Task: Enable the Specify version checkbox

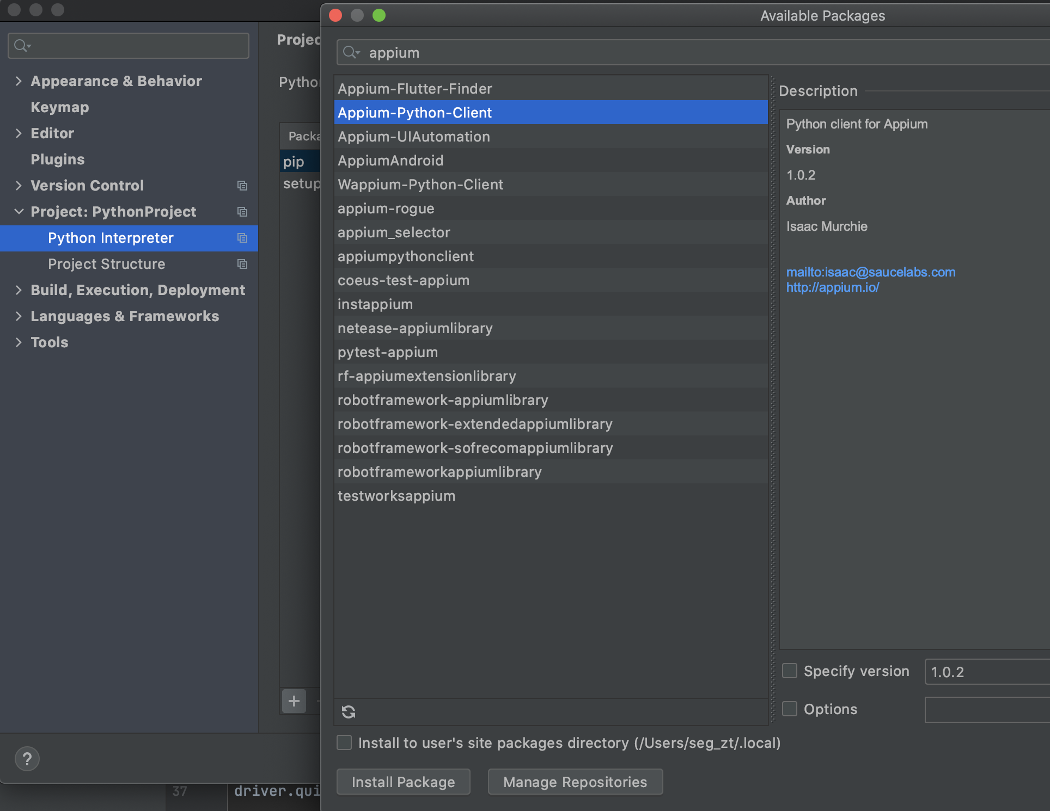Action: click(x=790, y=671)
